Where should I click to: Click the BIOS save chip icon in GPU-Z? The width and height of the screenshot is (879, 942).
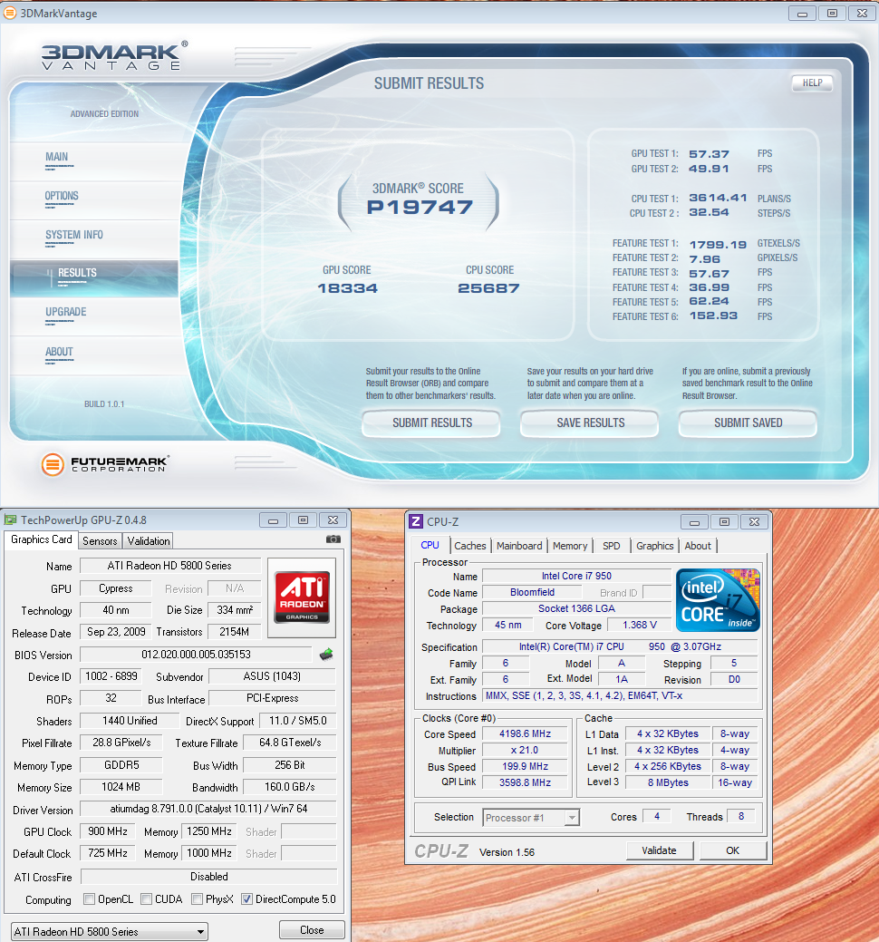point(326,655)
